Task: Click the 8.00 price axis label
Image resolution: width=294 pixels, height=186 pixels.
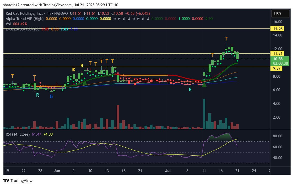Action: [x=276, y=76]
